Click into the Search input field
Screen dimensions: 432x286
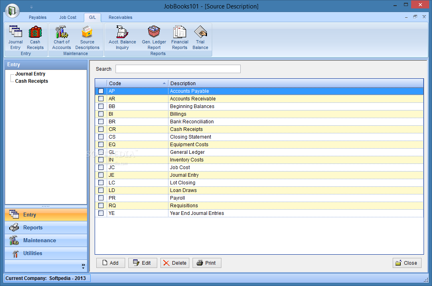tap(178, 69)
